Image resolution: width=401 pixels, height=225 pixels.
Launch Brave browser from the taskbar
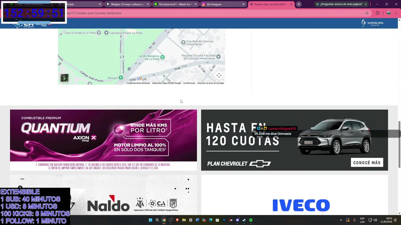coord(177,220)
